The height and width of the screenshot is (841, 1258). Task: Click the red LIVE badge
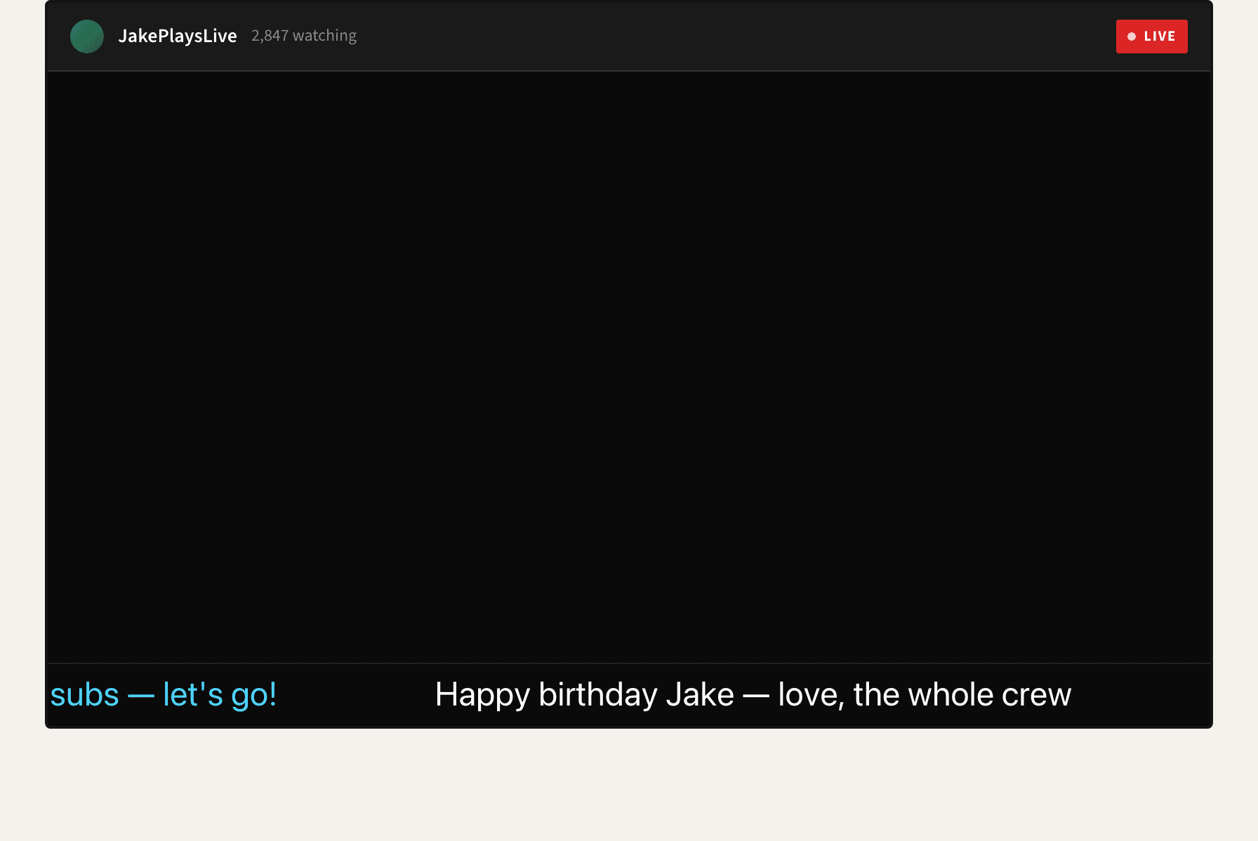coord(1151,37)
